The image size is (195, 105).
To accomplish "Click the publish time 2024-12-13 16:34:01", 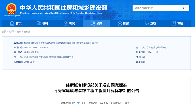I will pos(110,103).
